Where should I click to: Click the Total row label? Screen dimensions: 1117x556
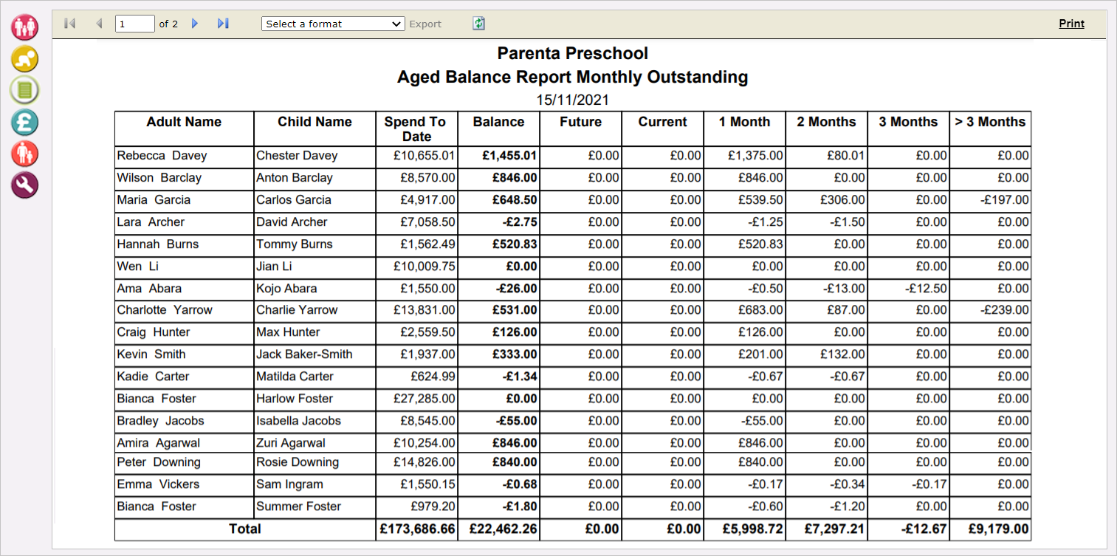click(x=245, y=529)
